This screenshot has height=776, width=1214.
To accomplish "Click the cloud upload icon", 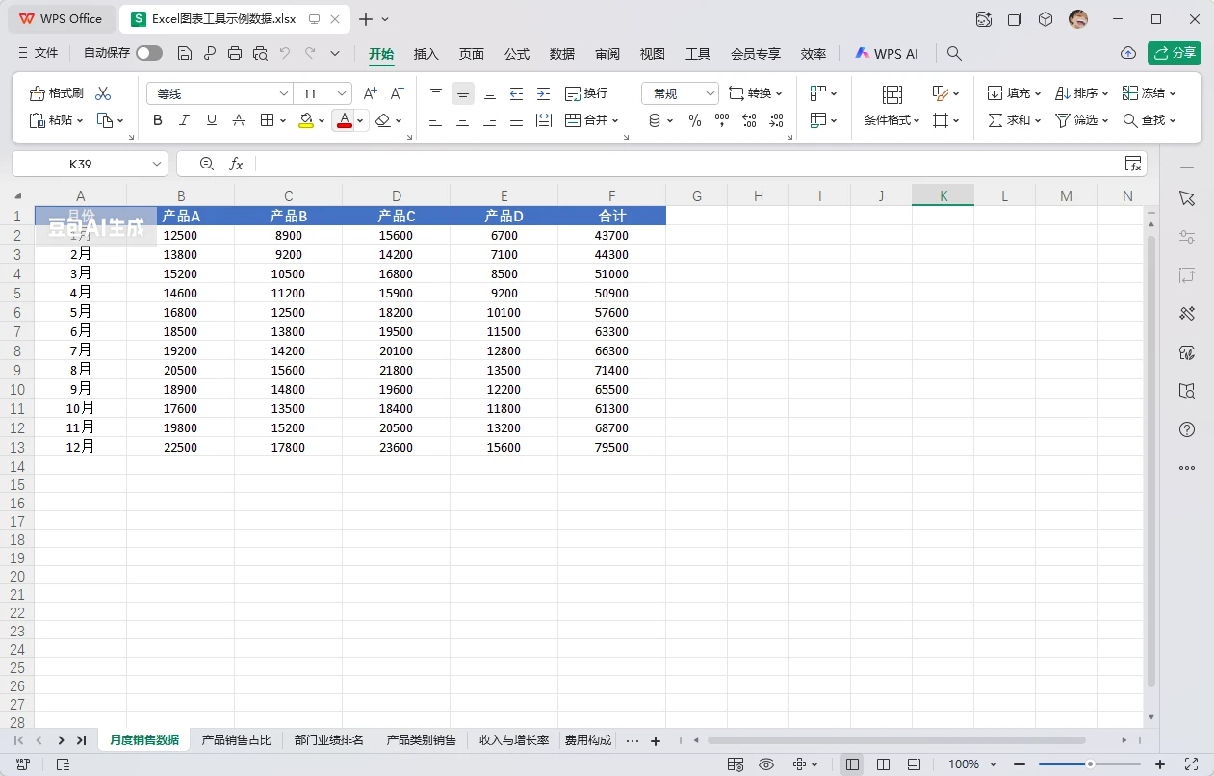I will (1128, 53).
